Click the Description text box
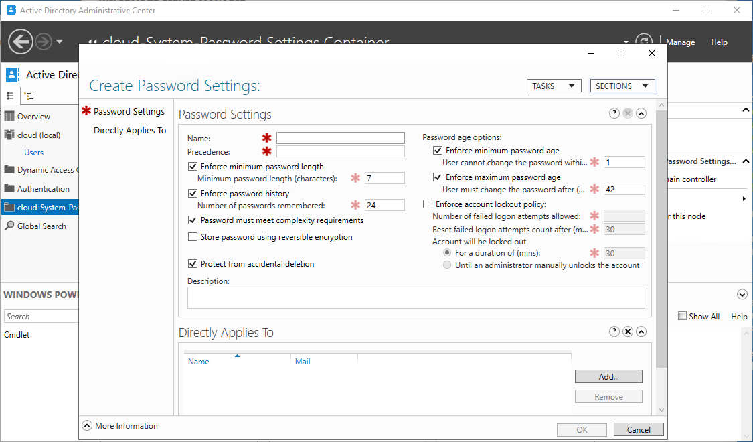753x442 pixels. (416, 298)
